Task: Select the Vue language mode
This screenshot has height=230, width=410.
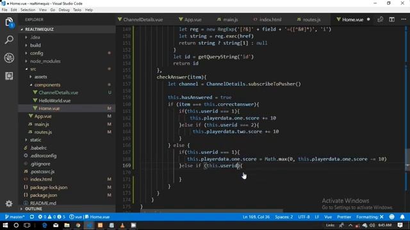Action: tap(328, 217)
